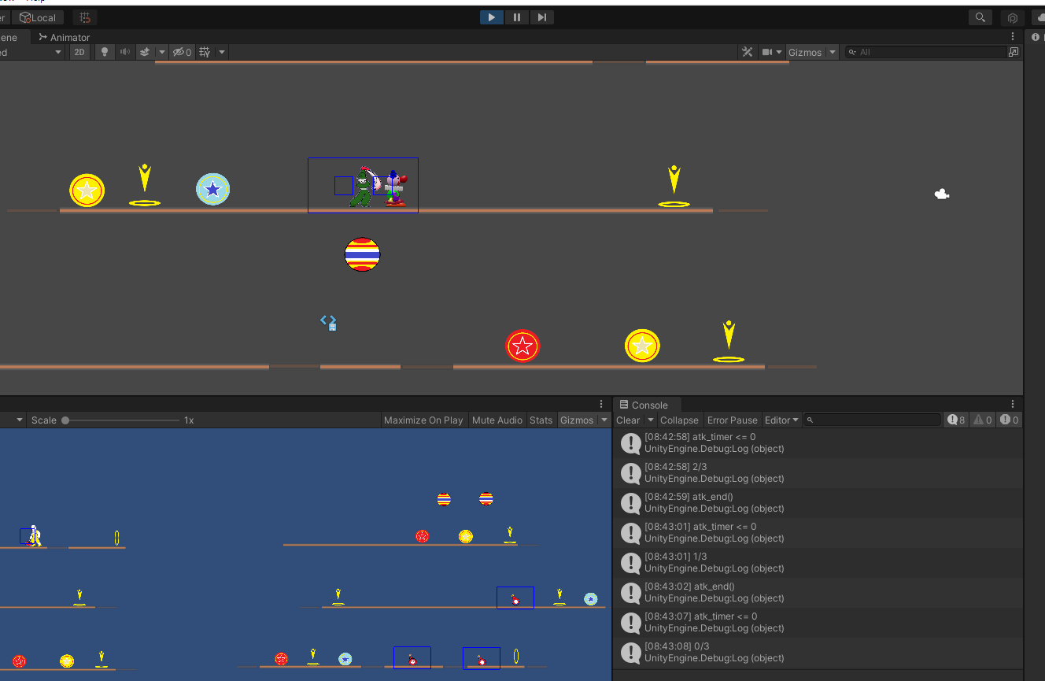Toggle Console Error Pause
Image resolution: width=1045 pixels, height=681 pixels.
[x=732, y=420]
